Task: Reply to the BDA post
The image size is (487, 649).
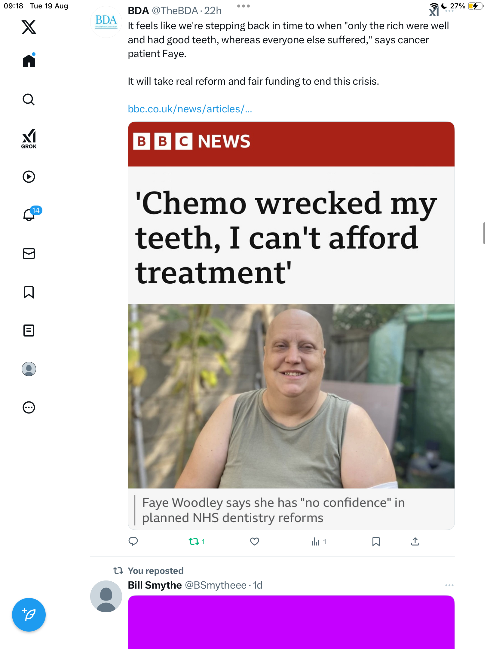Action: (133, 541)
